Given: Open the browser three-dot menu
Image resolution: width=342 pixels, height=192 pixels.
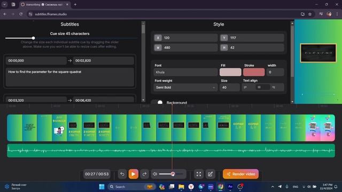Looking at the screenshot, I should (x=337, y=14).
